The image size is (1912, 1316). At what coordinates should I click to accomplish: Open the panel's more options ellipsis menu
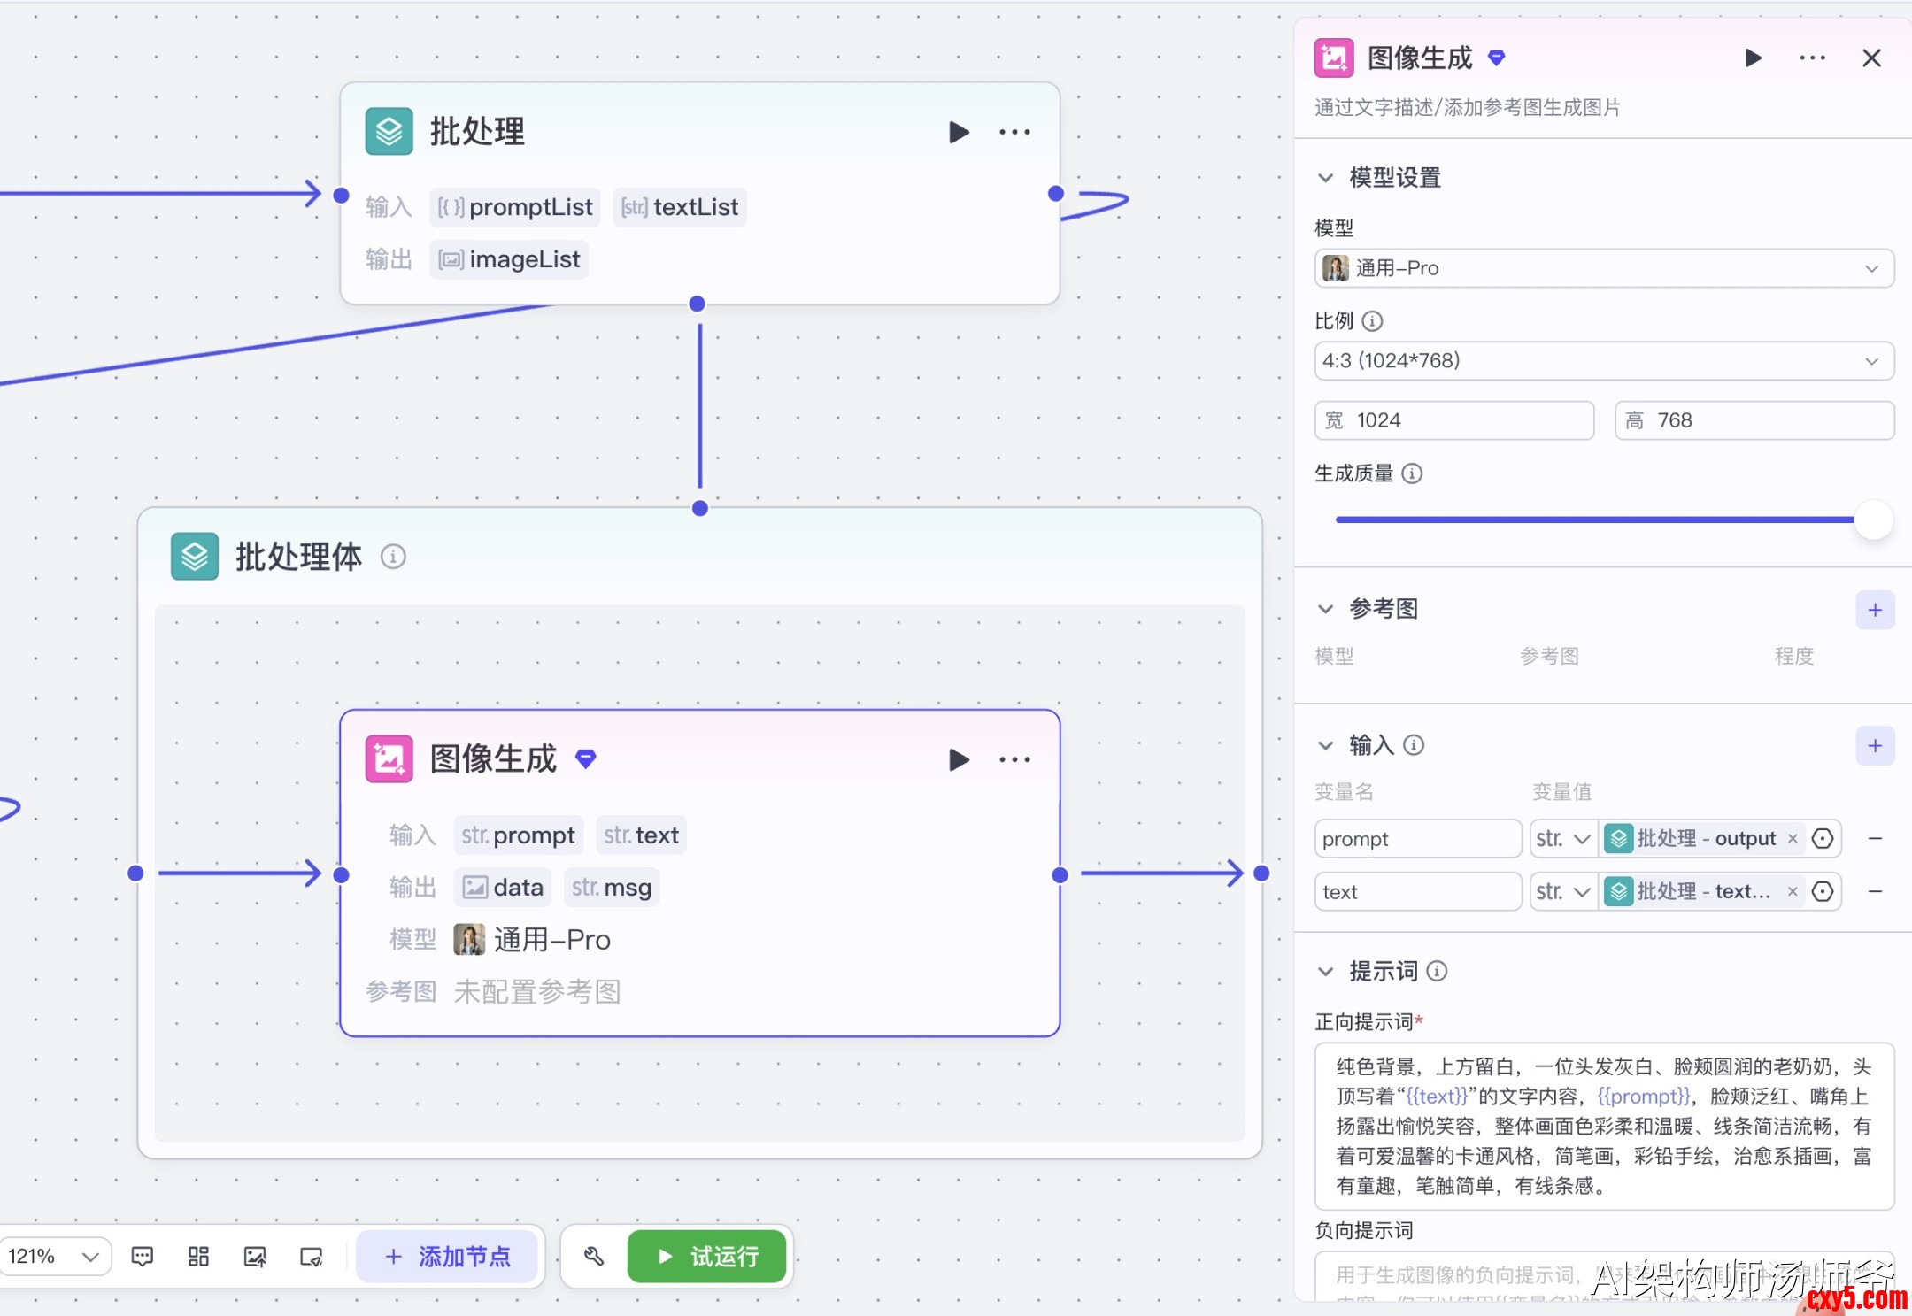pyautogui.click(x=1812, y=58)
